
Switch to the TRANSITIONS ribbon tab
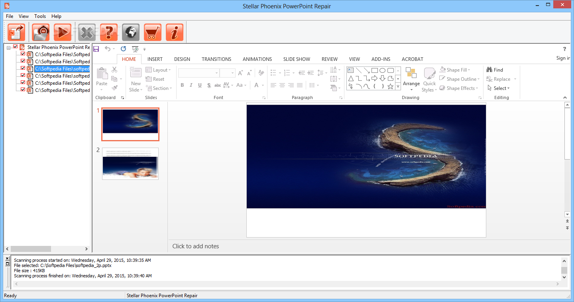pos(216,59)
